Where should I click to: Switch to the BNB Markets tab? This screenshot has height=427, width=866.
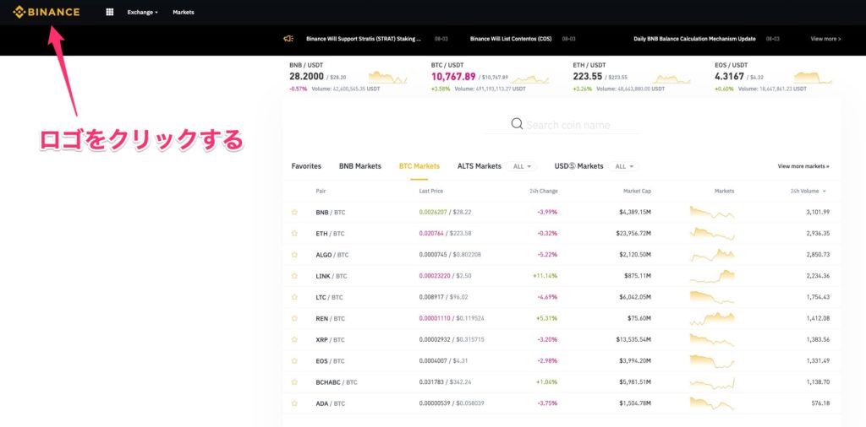pos(359,166)
